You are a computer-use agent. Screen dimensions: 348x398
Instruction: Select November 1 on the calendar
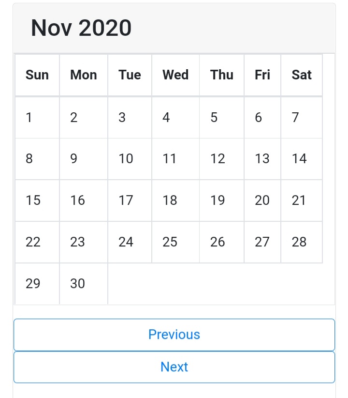click(29, 118)
